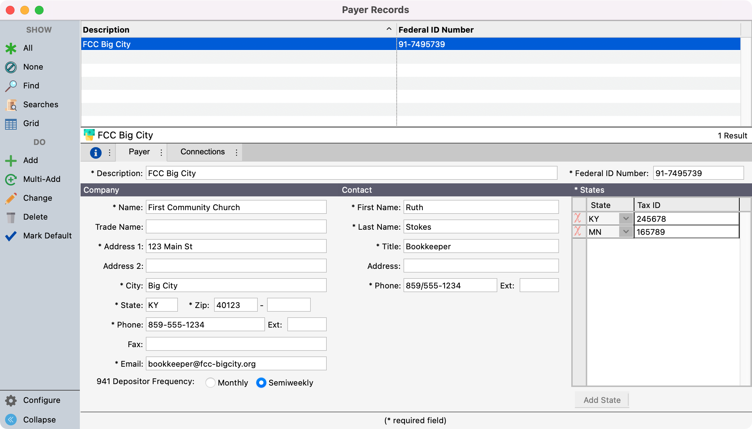Select Semiweekly depositor frequency
752x429 pixels.
261,383
